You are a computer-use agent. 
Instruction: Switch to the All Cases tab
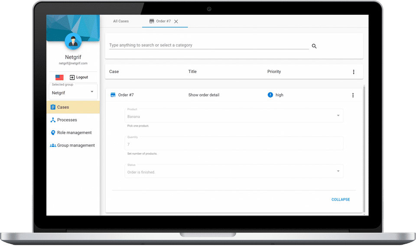[x=121, y=21]
